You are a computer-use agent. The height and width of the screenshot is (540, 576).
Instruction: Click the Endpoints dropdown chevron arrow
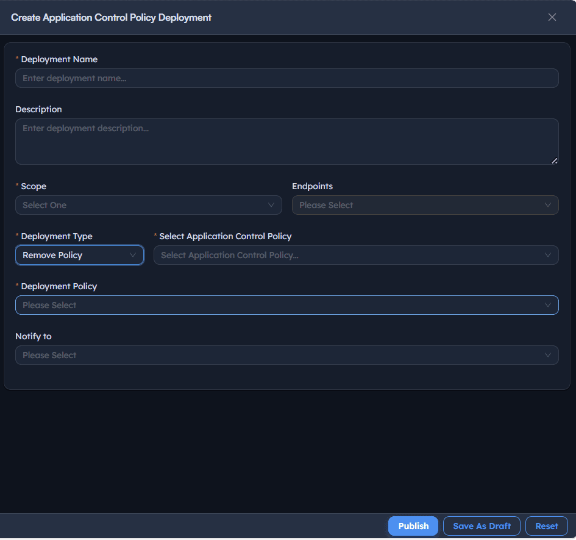tap(548, 205)
